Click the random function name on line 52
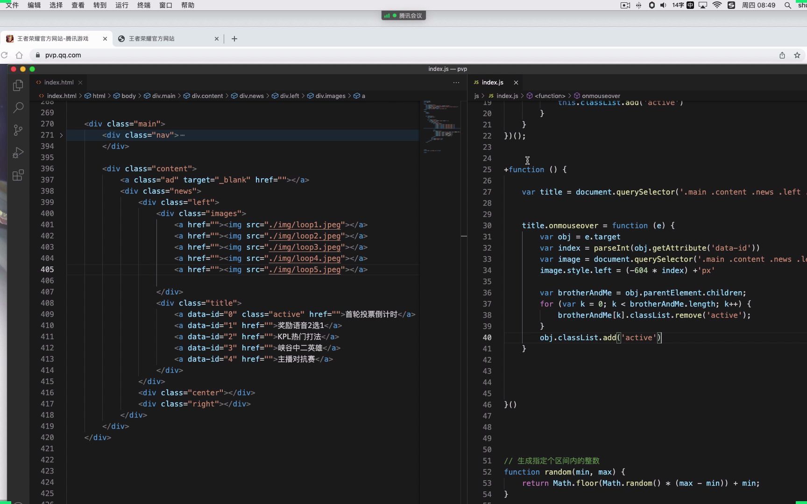Screen dimensions: 807x504 click(x=558, y=472)
